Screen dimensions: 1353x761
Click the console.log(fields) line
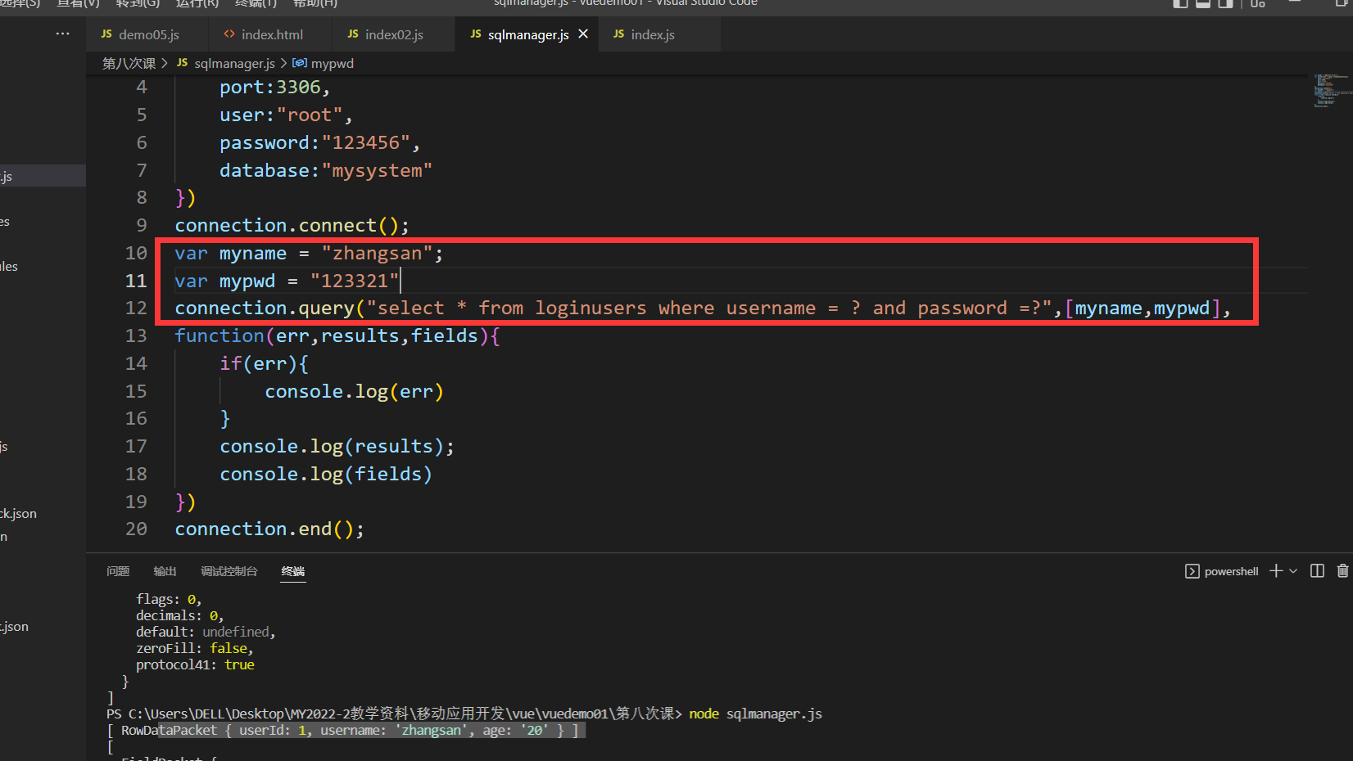coord(325,474)
